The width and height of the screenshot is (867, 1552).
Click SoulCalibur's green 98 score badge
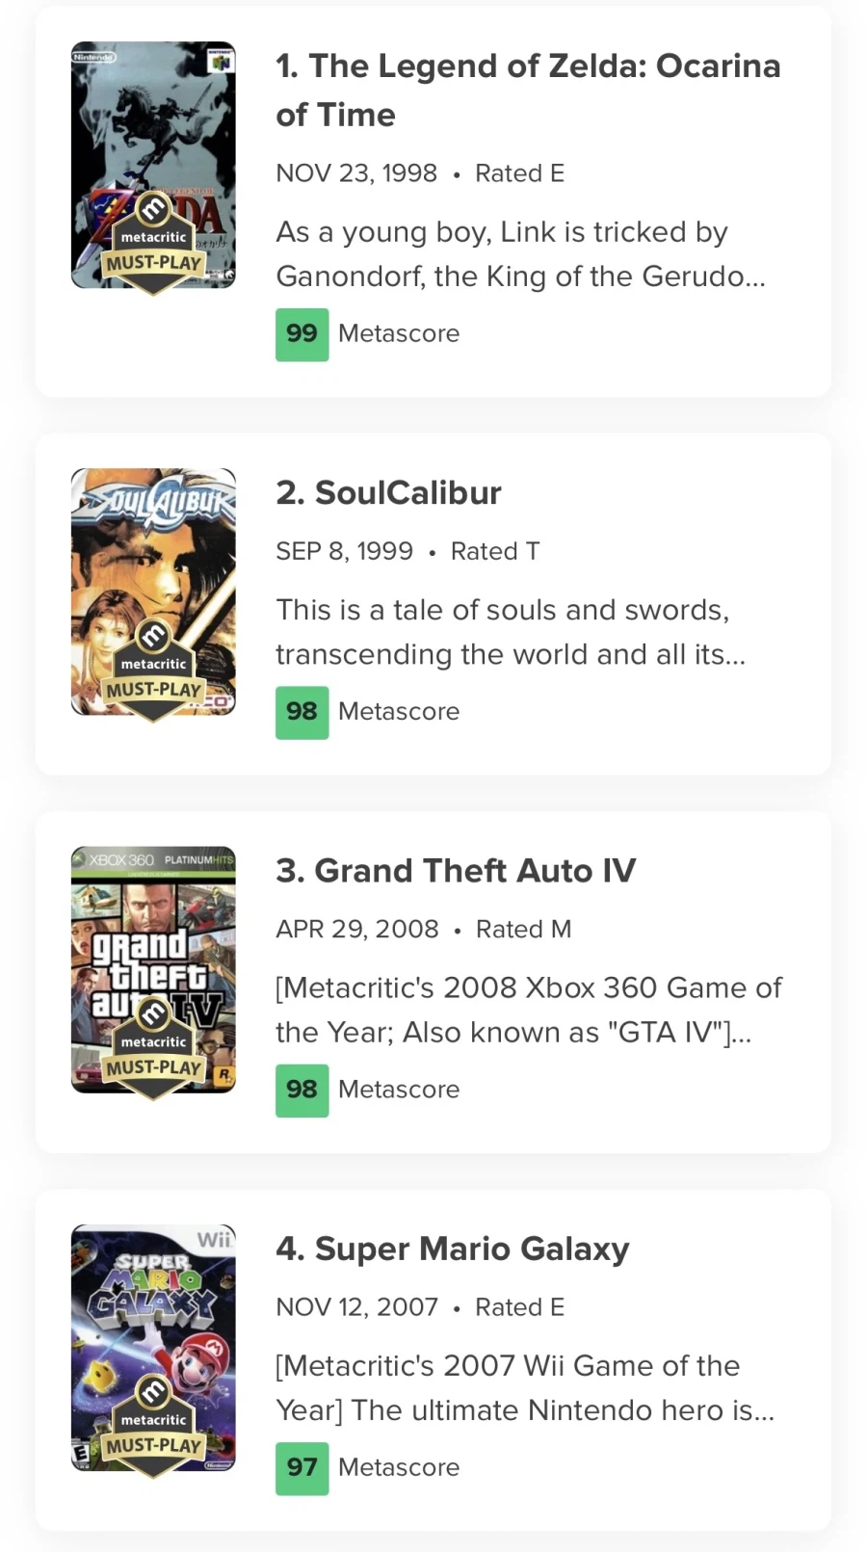302,712
